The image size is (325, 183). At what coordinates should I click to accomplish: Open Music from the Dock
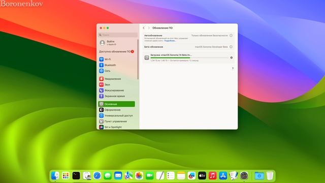(x=212, y=176)
